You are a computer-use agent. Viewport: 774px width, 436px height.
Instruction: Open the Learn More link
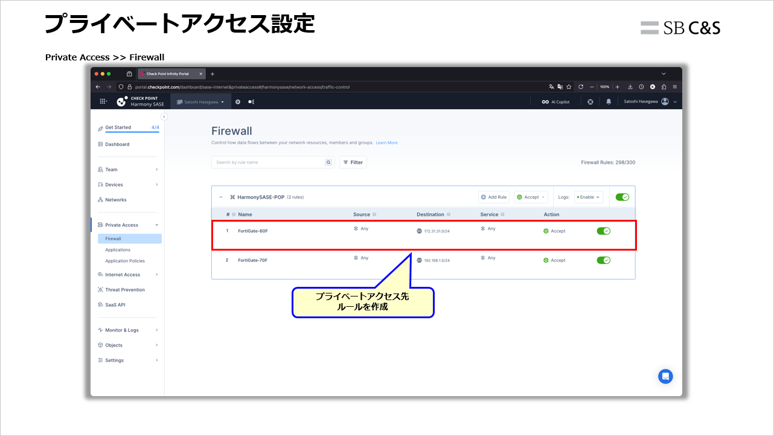pos(386,143)
